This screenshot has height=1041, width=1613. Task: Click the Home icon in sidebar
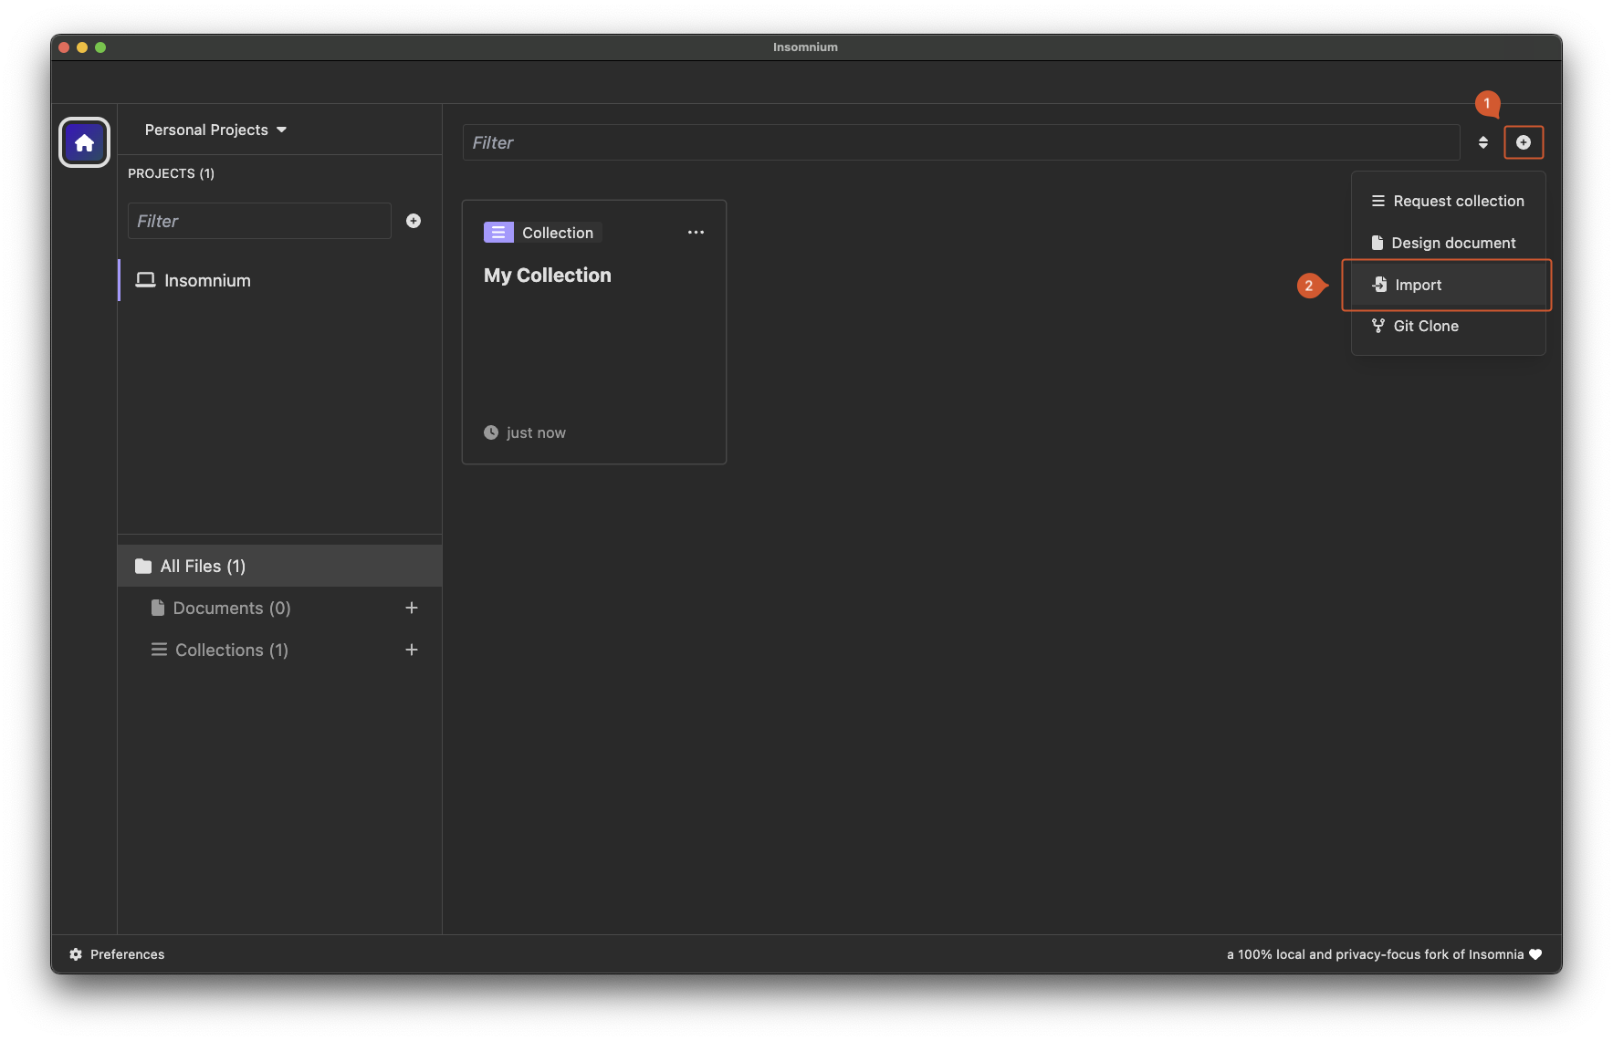84,142
